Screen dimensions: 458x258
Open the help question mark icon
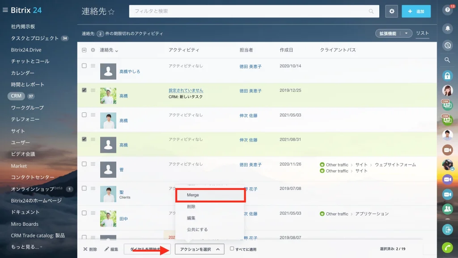click(x=447, y=10)
